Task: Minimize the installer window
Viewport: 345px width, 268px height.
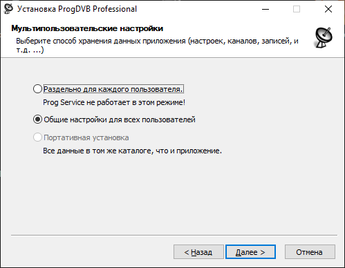Action: coord(265,9)
